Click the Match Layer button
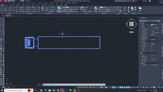 tap(74, 11)
